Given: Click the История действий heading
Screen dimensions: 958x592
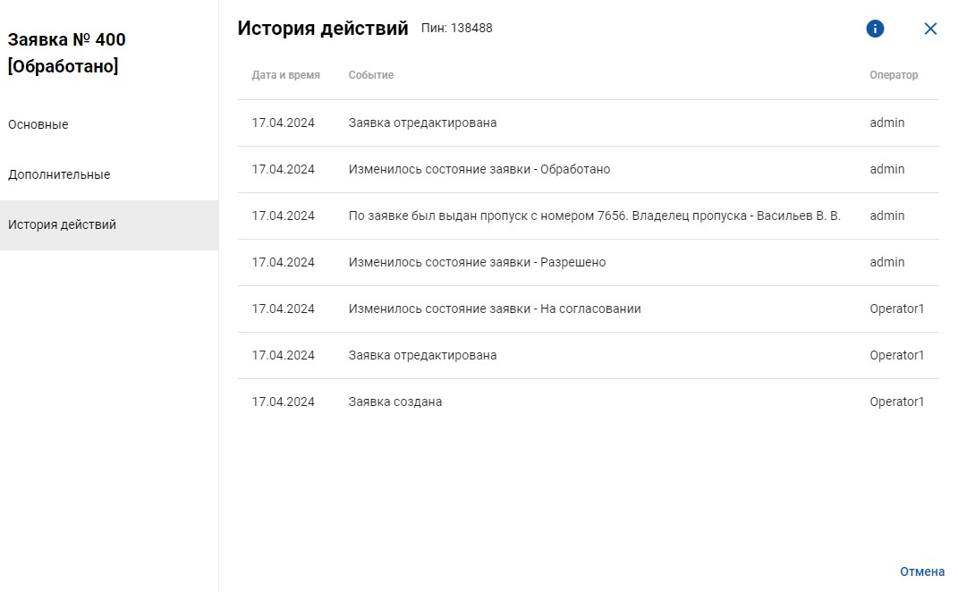Looking at the screenshot, I should tap(323, 28).
